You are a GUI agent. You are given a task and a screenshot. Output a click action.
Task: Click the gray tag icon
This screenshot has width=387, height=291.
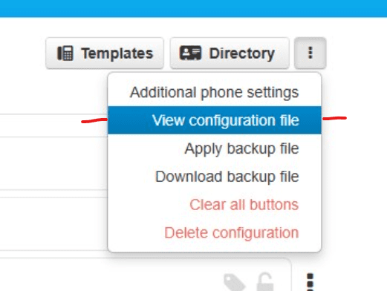click(234, 282)
